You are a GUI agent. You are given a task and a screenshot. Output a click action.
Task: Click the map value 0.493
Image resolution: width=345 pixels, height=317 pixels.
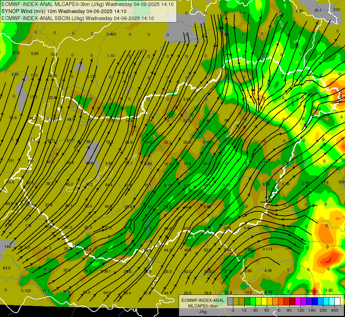click(x=111, y=34)
